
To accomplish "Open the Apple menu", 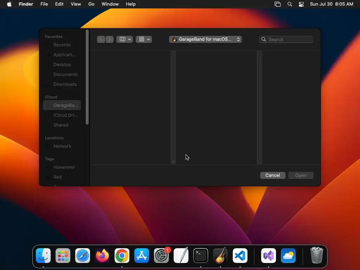I will point(9,4).
